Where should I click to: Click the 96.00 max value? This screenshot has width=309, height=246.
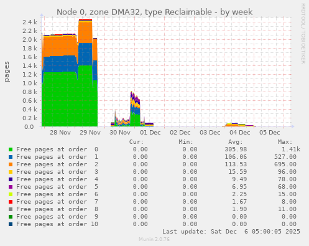click(287, 172)
